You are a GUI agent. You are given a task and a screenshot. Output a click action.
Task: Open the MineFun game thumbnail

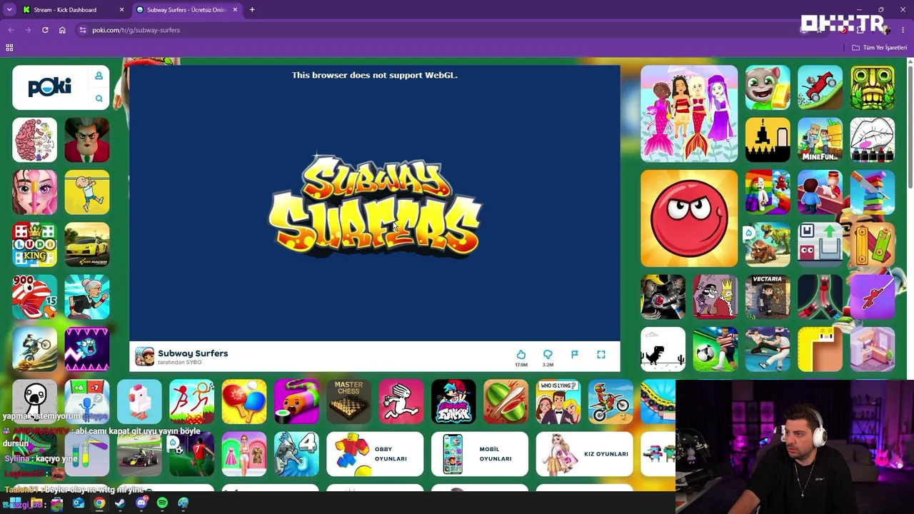[820, 140]
